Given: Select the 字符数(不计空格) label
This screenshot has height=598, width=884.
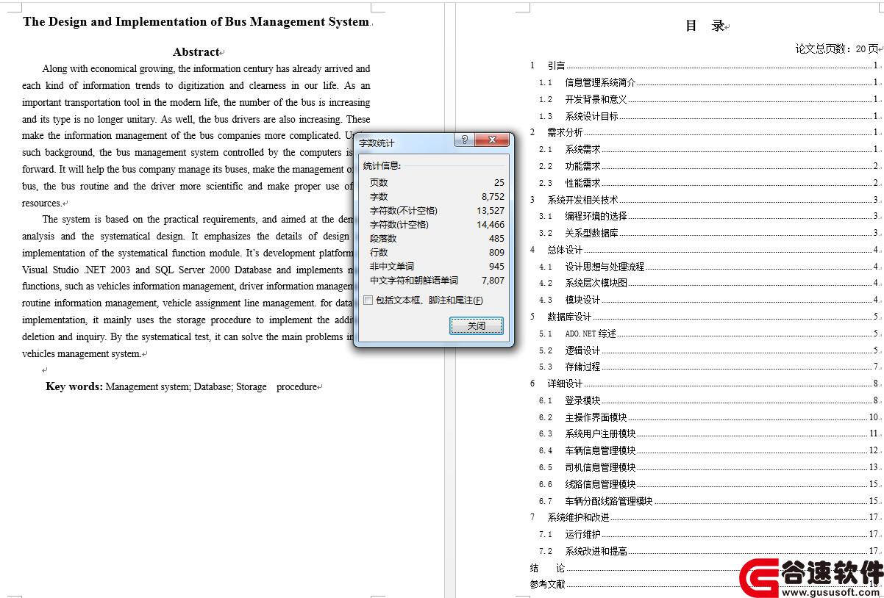Looking at the screenshot, I should [x=404, y=211].
